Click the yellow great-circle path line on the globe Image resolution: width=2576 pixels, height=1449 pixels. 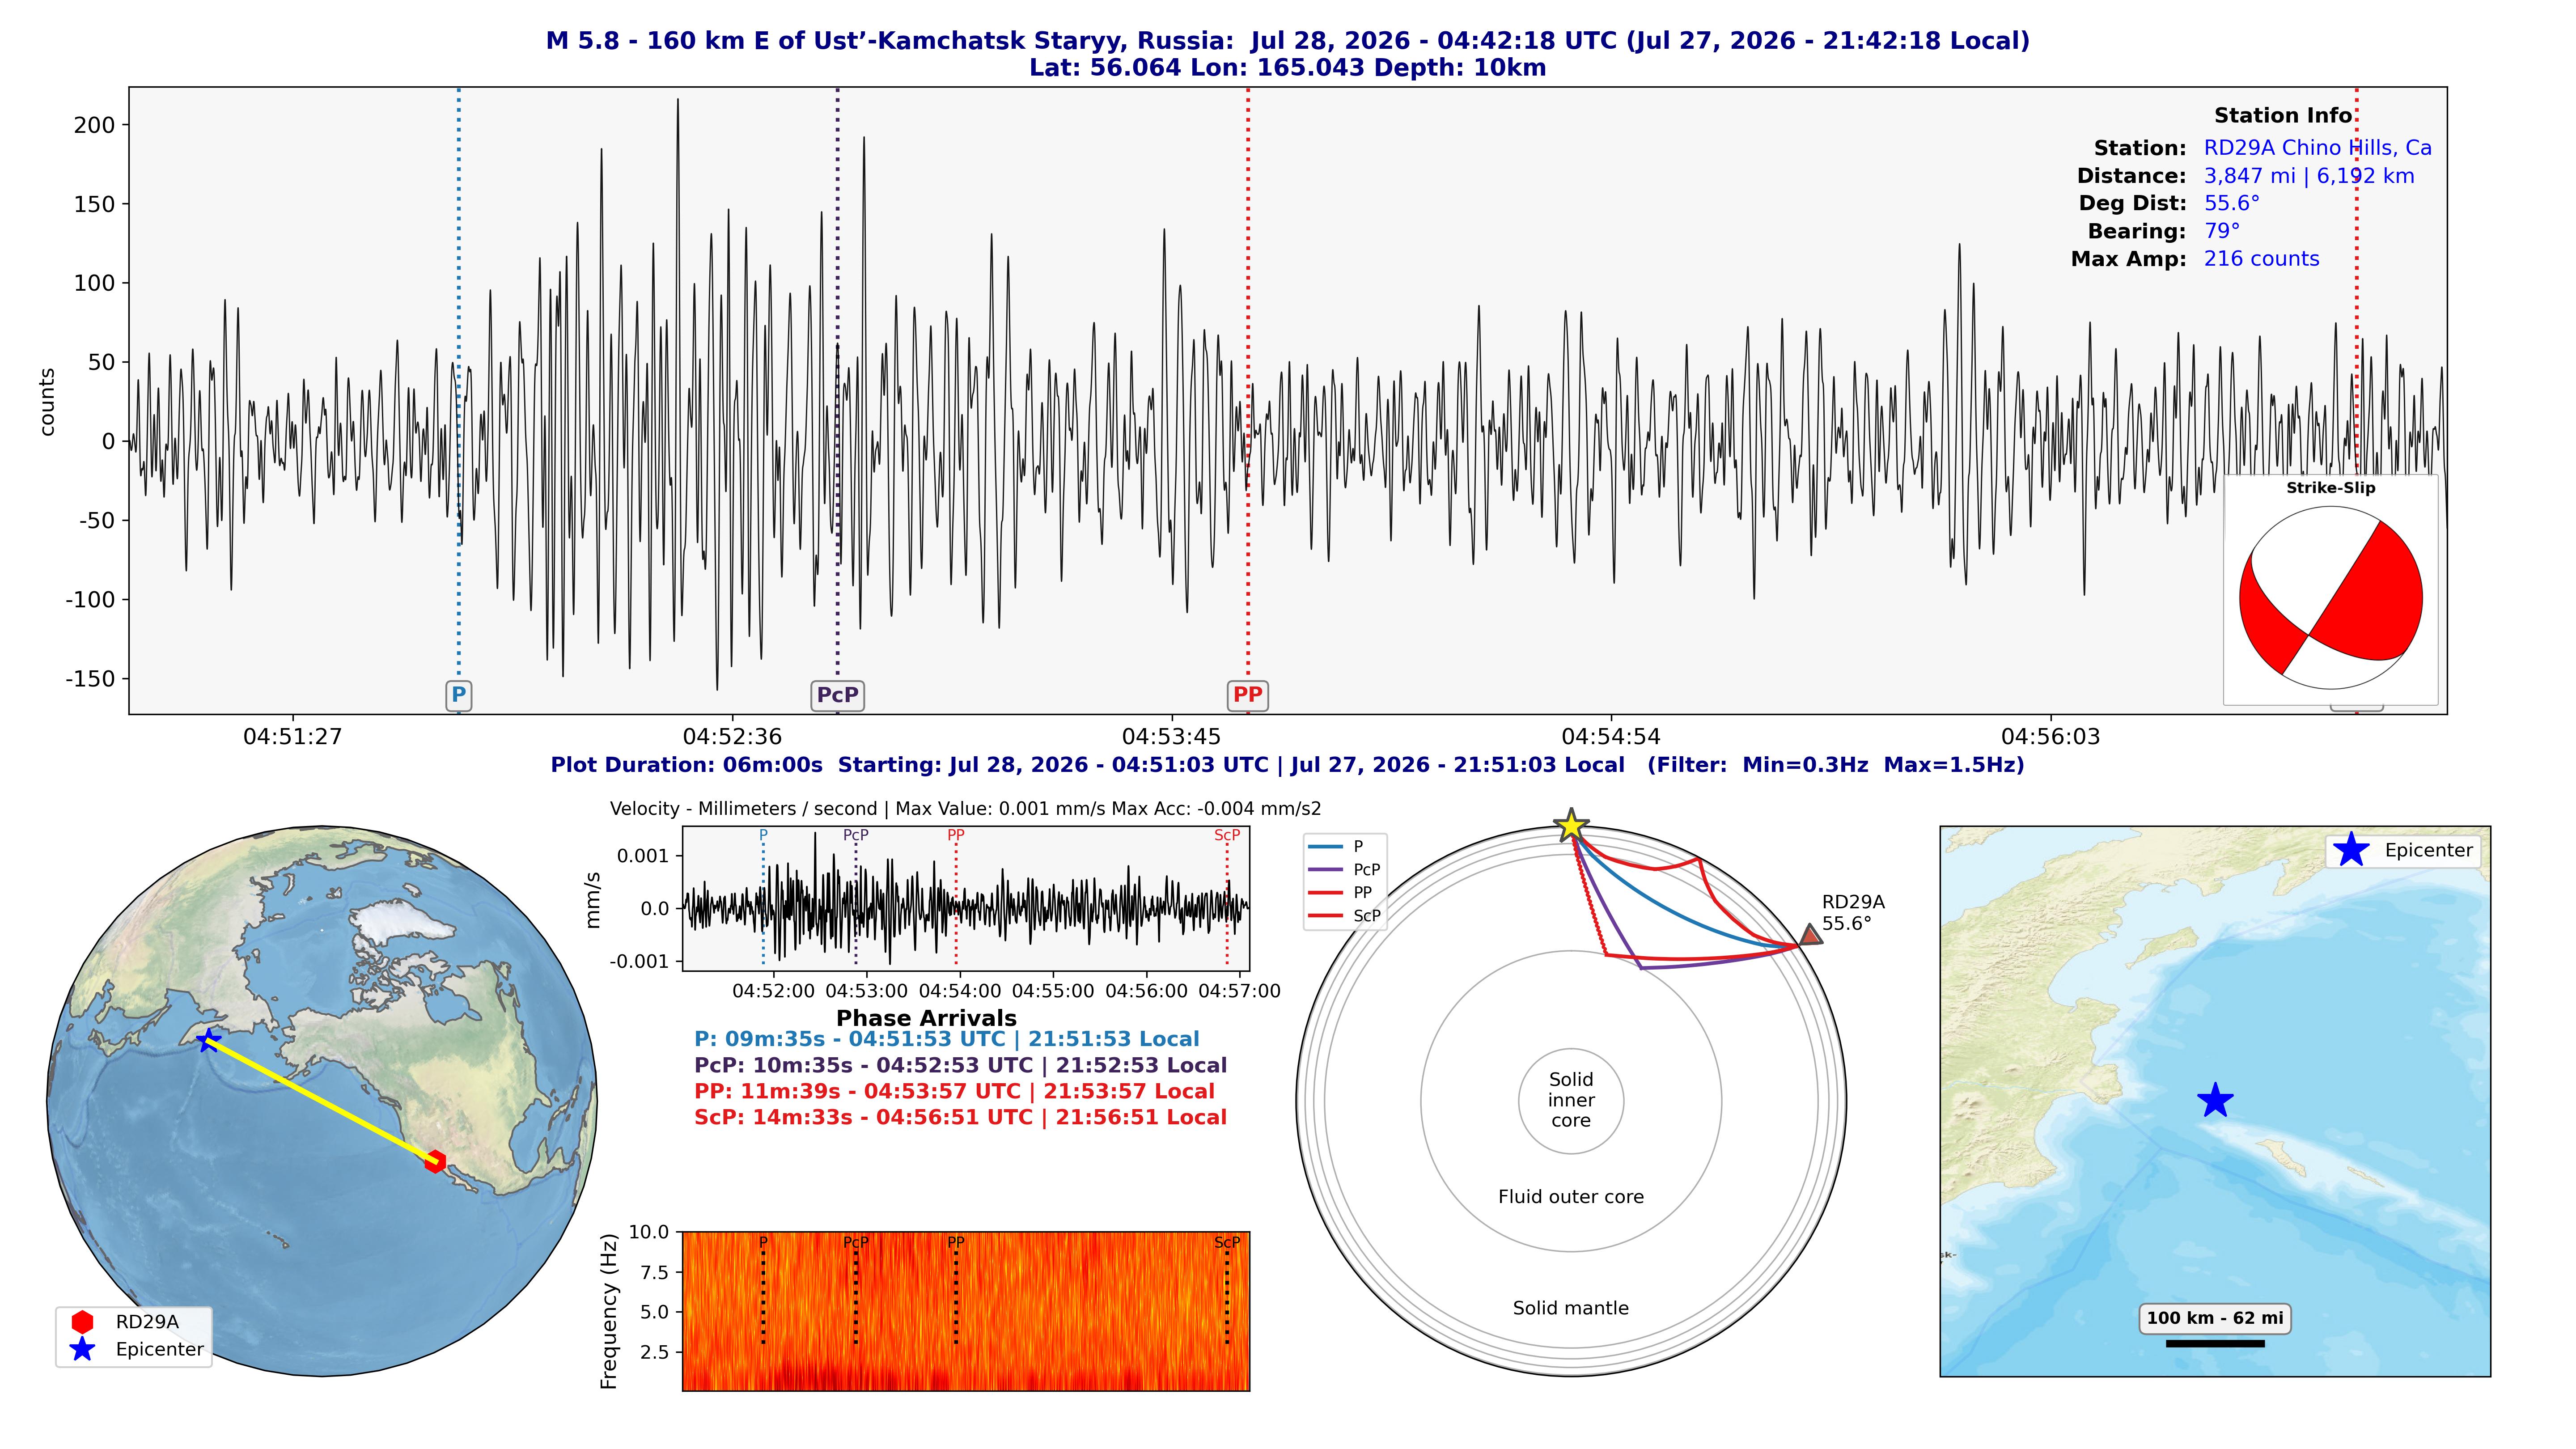coord(321,1100)
